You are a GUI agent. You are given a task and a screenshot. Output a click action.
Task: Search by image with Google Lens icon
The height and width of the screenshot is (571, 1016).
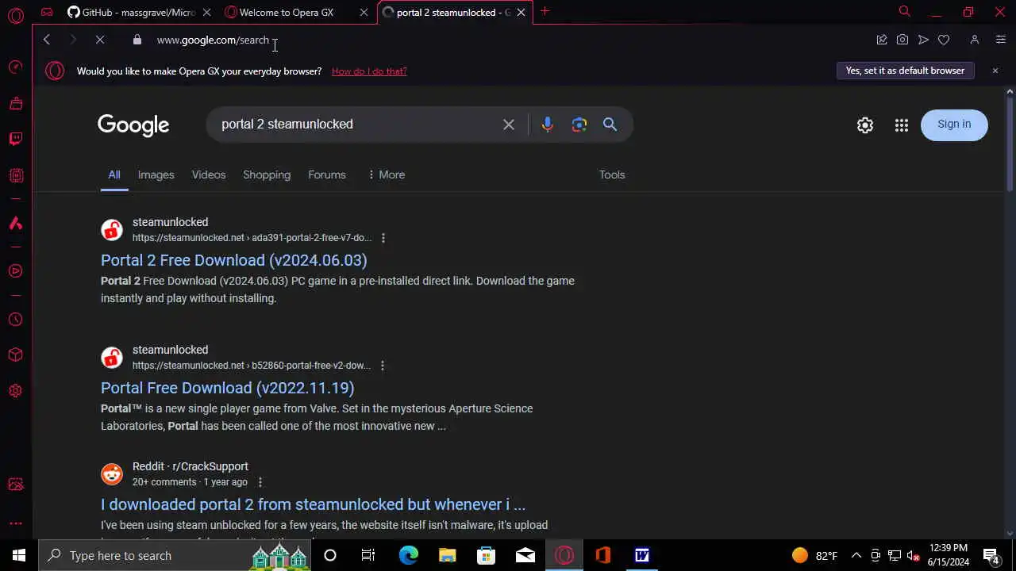coord(579,125)
